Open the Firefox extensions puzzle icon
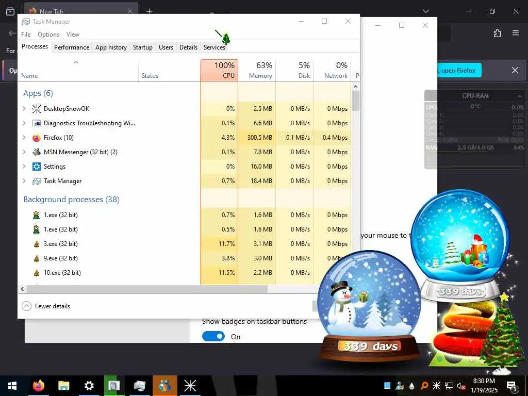Screen dimensions: 528x396 tap(497, 33)
